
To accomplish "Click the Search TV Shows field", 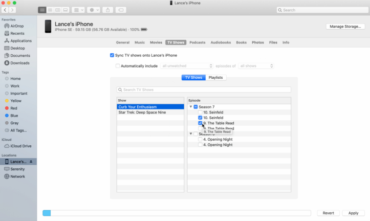I will point(204,90).
